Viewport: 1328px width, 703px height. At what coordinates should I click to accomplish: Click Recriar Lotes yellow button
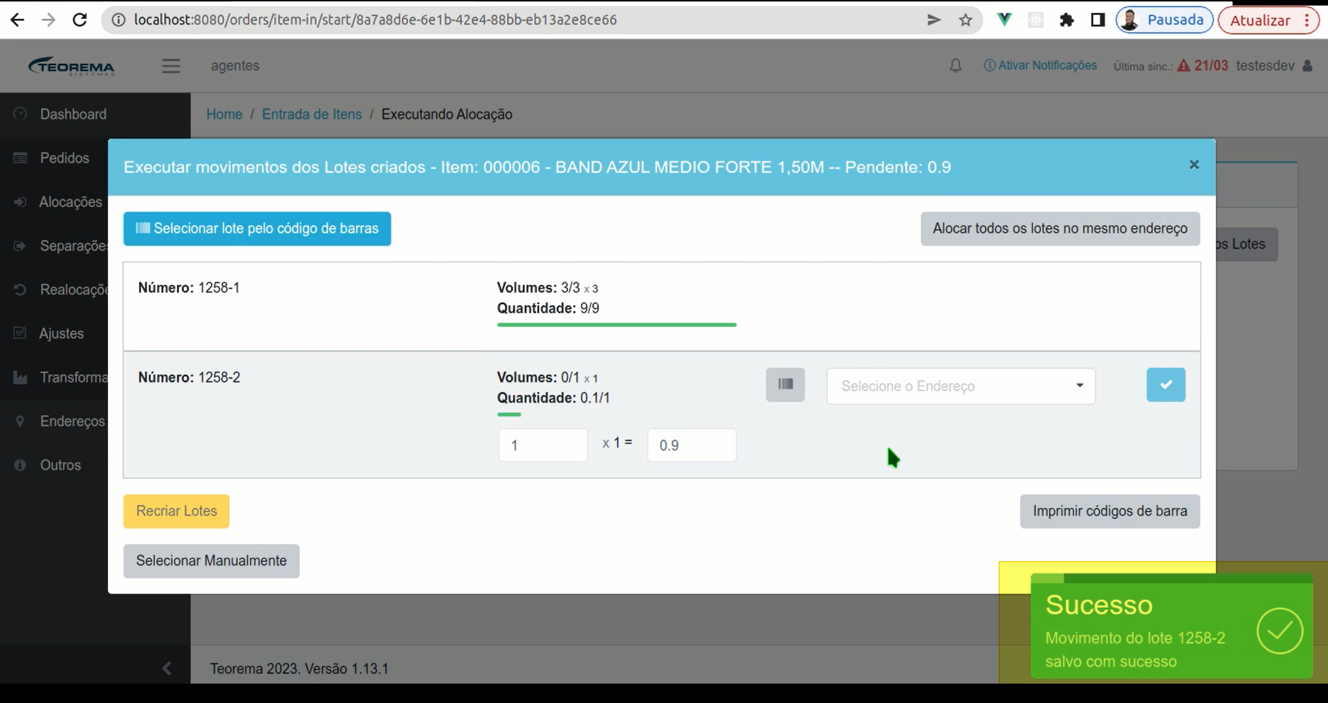click(x=176, y=511)
